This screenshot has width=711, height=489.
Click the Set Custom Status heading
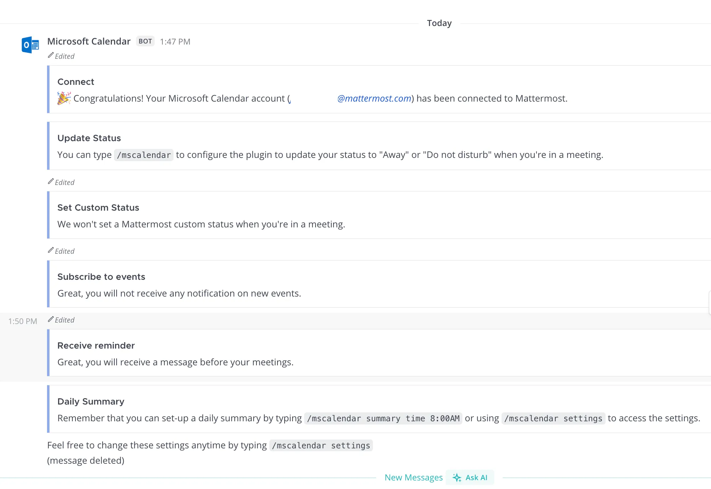pyautogui.click(x=98, y=207)
